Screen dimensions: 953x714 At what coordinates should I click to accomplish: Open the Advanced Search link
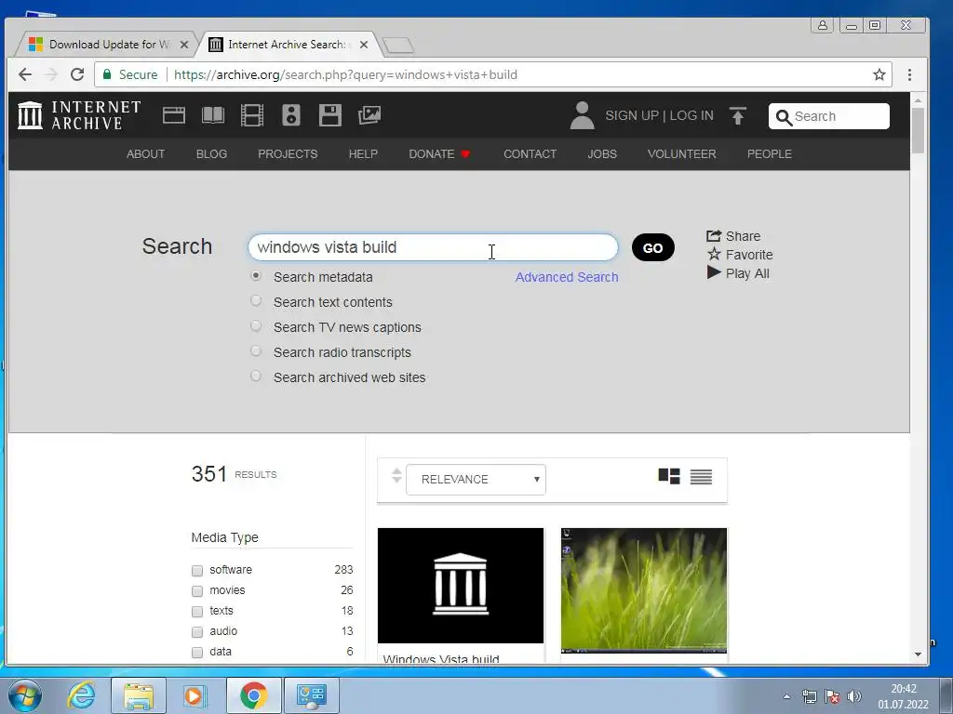pyautogui.click(x=567, y=277)
